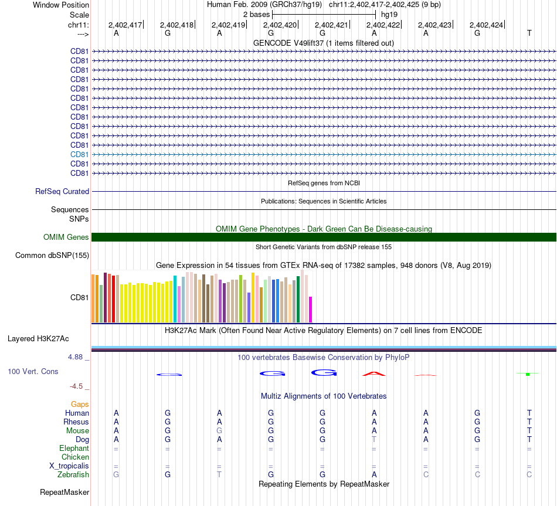Select the Mouse species row label
This screenshot has width=557, height=506.
click(77, 431)
